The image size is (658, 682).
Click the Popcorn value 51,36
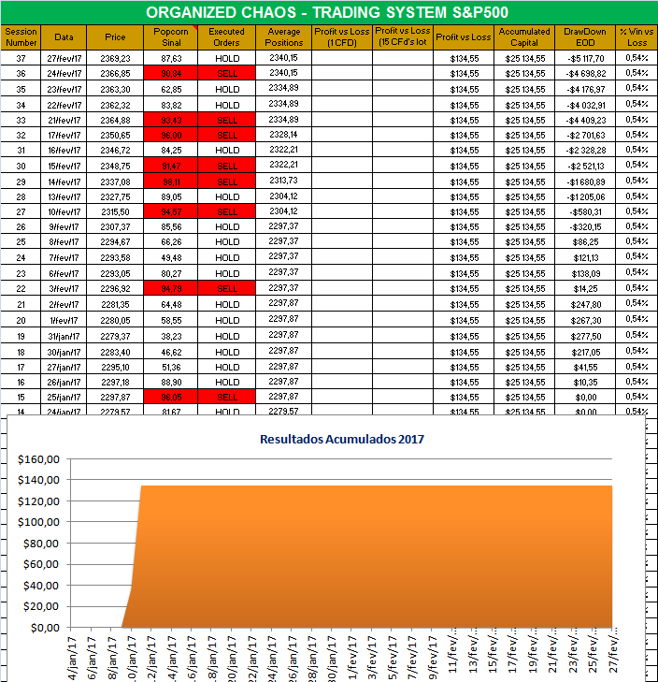click(171, 367)
